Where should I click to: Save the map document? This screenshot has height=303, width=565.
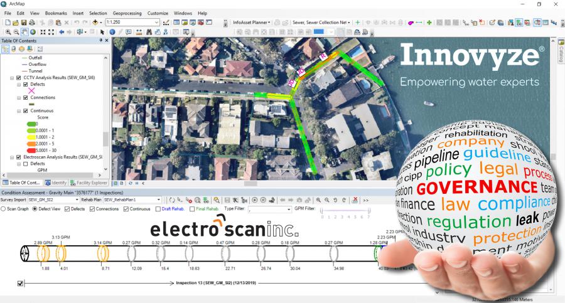point(24,23)
